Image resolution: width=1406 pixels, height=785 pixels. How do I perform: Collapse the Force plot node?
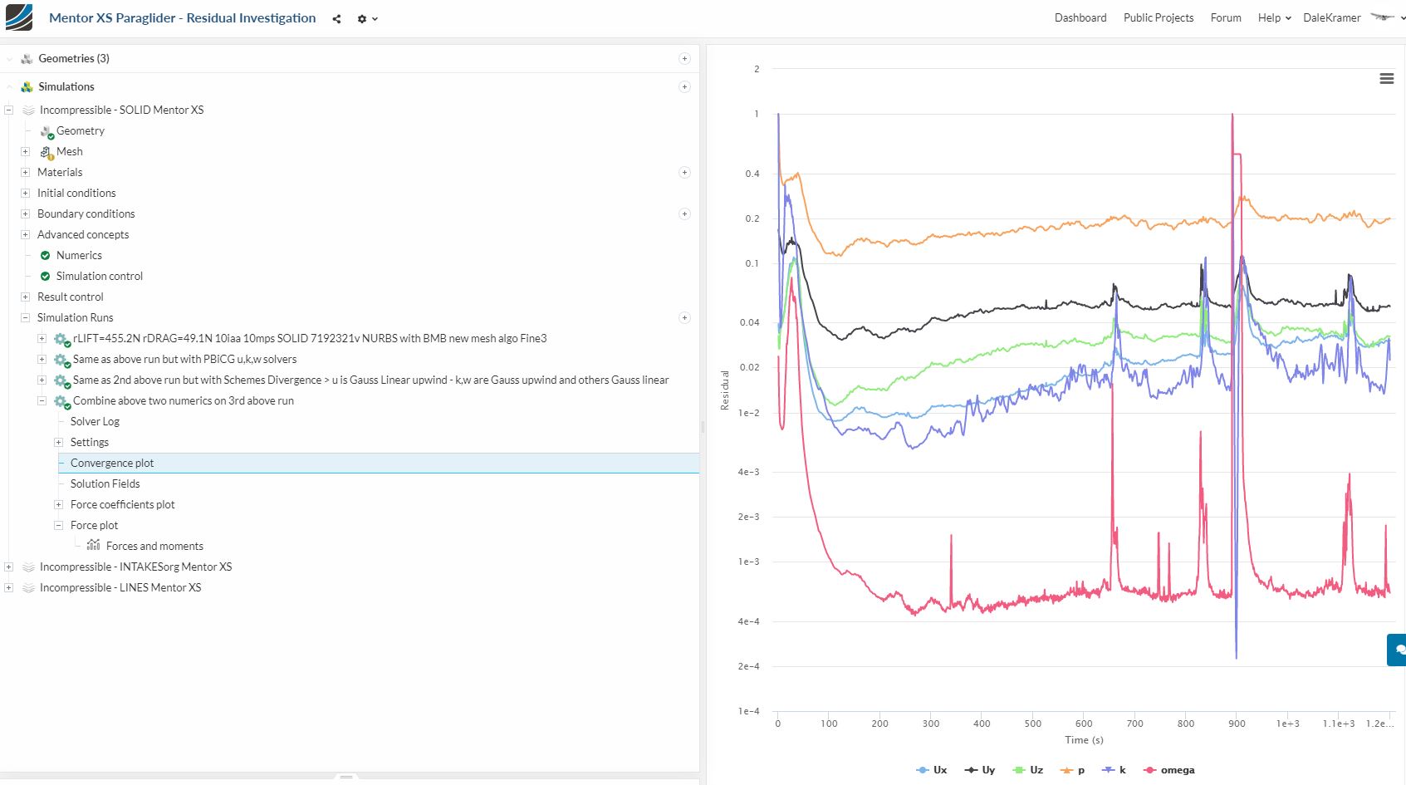click(x=58, y=525)
